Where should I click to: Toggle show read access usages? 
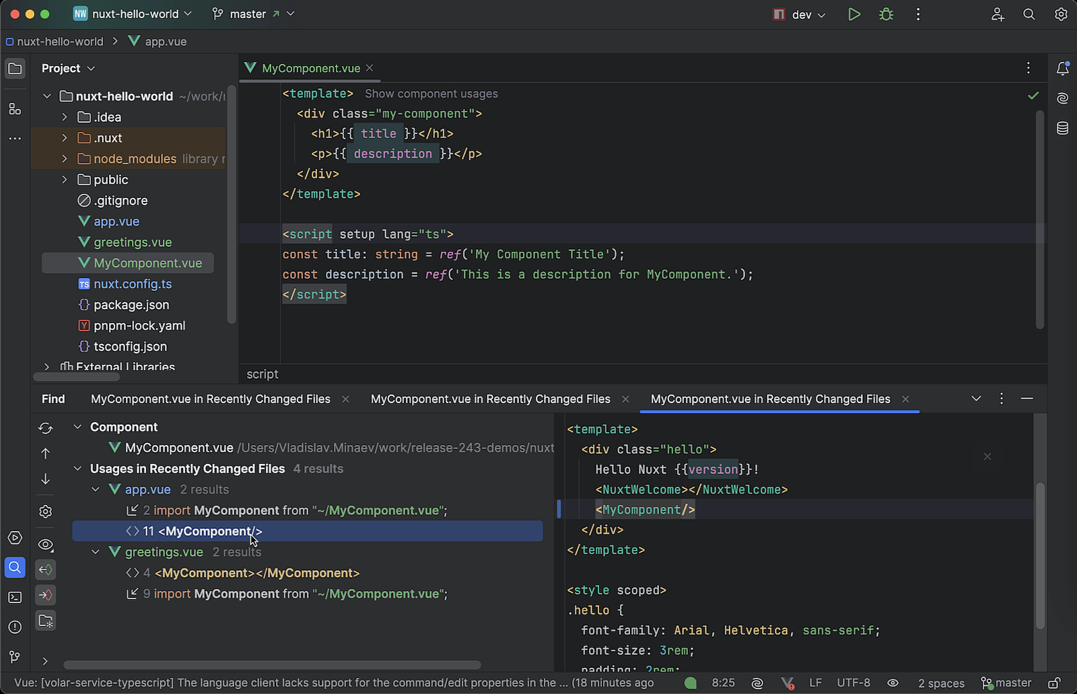point(46,569)
